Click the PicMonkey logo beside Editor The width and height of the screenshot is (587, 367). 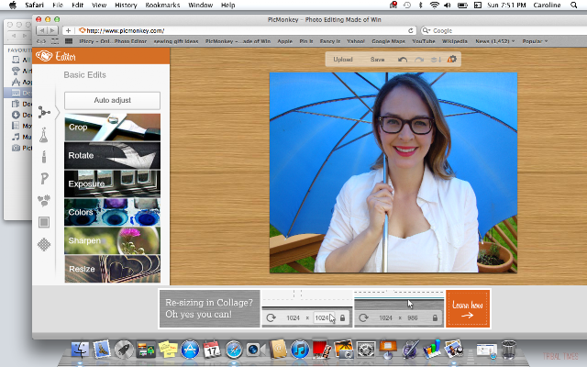(x=44, y=56)
